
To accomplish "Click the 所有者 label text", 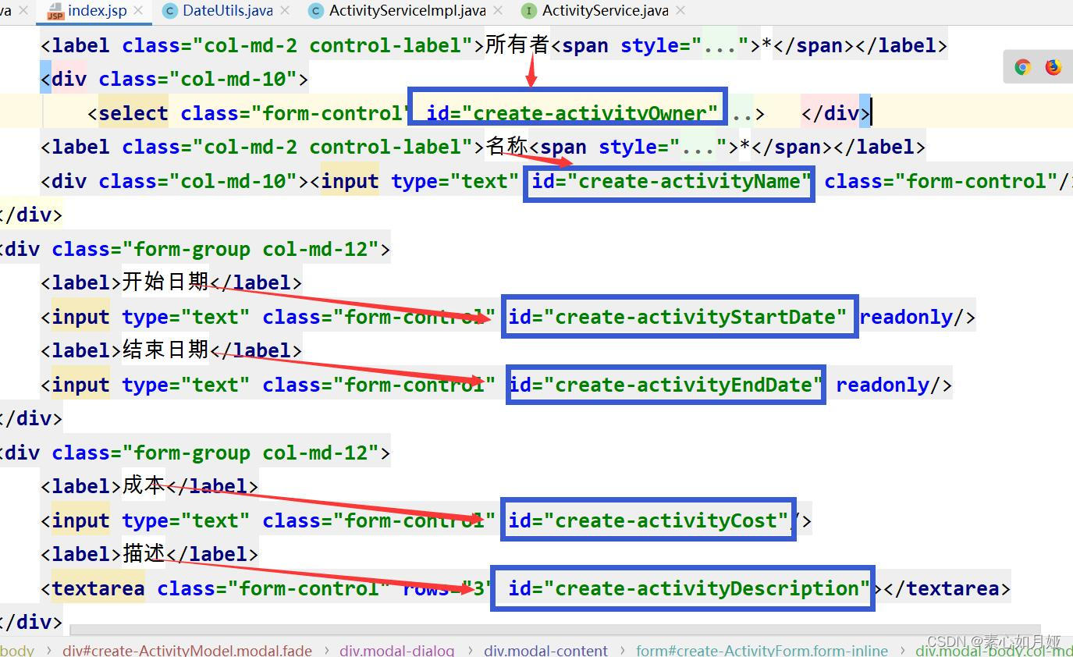I will [x=517, y=45].
